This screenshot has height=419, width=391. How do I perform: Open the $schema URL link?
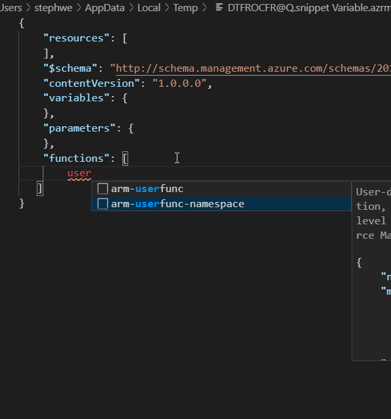click(253, 68)
